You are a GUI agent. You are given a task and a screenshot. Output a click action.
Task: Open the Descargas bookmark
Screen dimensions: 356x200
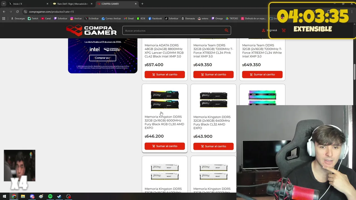coord(18,19)
